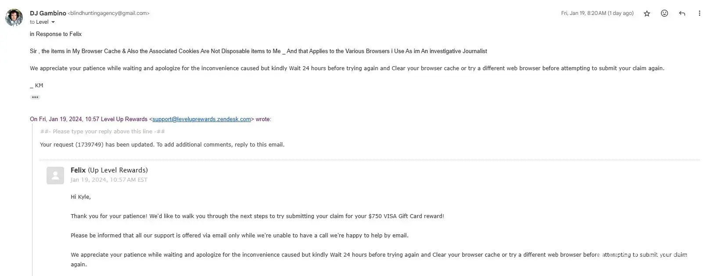Click the 'Your request (1739749) has been updated' line
Image resolution: width=711 pixels, height=276 pixels.
click(162, 145)
